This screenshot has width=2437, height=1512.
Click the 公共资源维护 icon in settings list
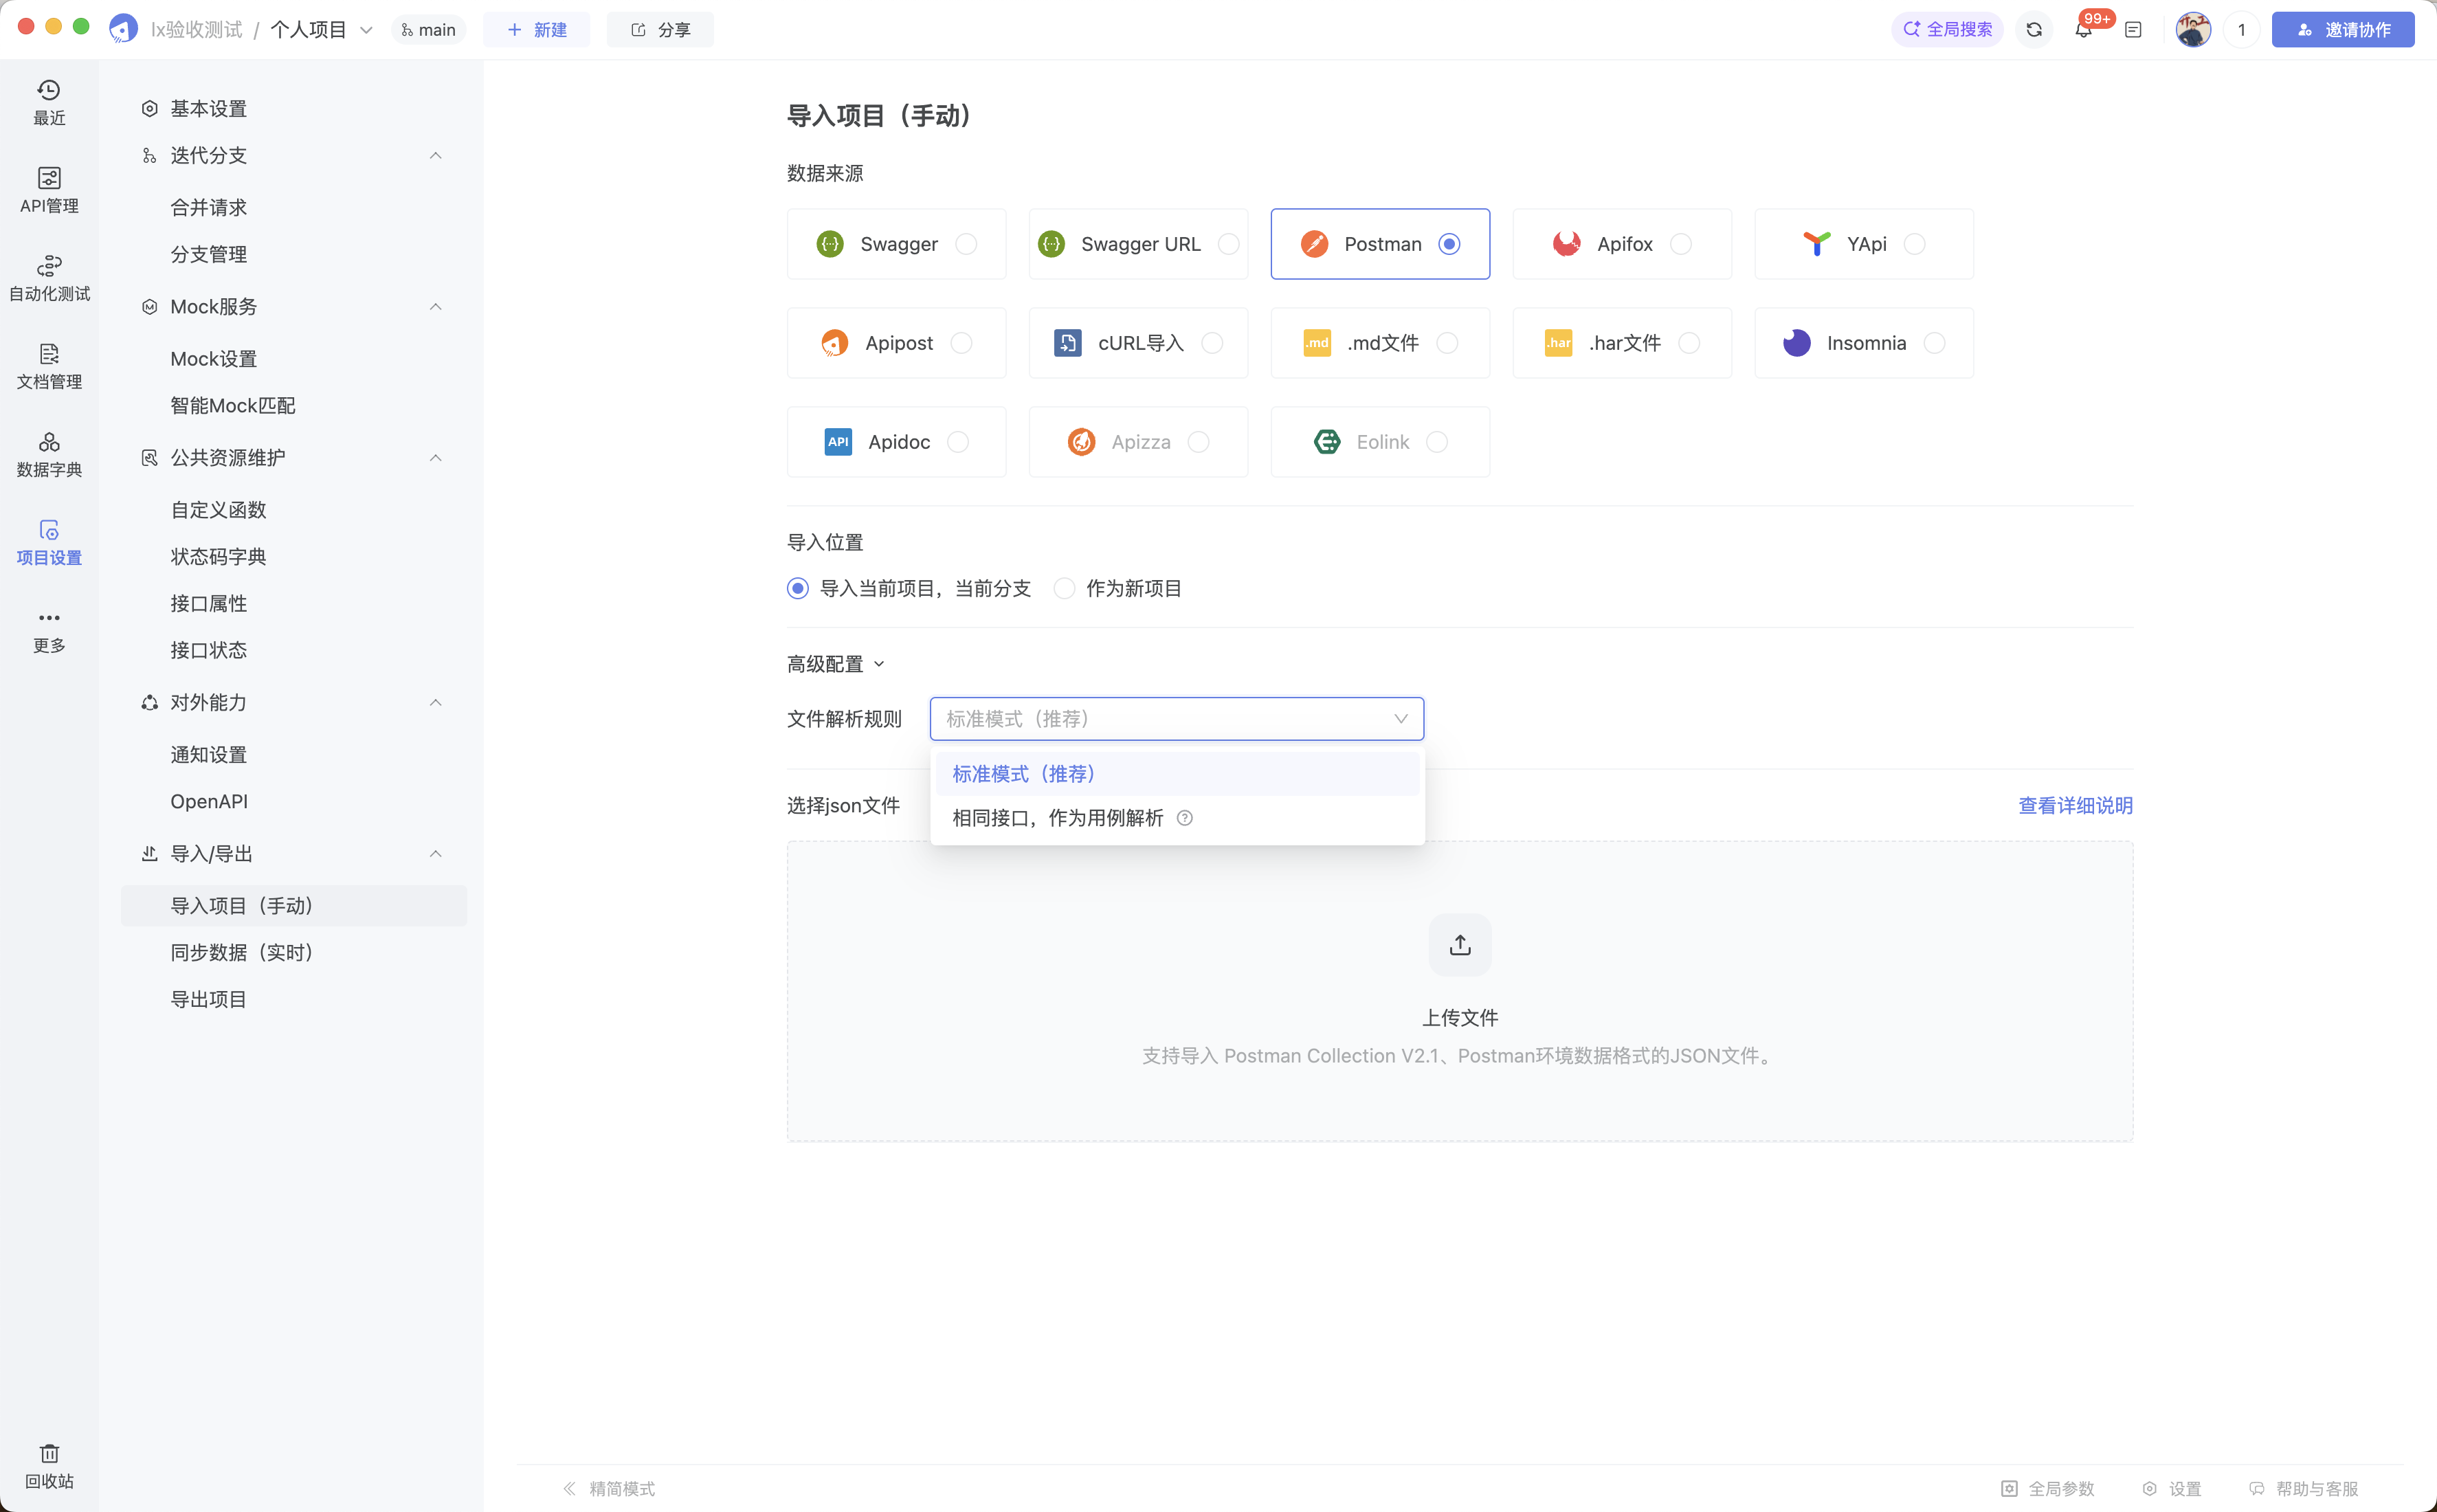(149, 457)
